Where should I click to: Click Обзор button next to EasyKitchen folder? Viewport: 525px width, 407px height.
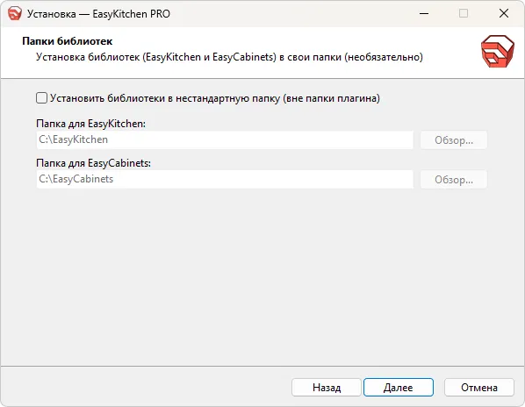click(x=454, y=140)
